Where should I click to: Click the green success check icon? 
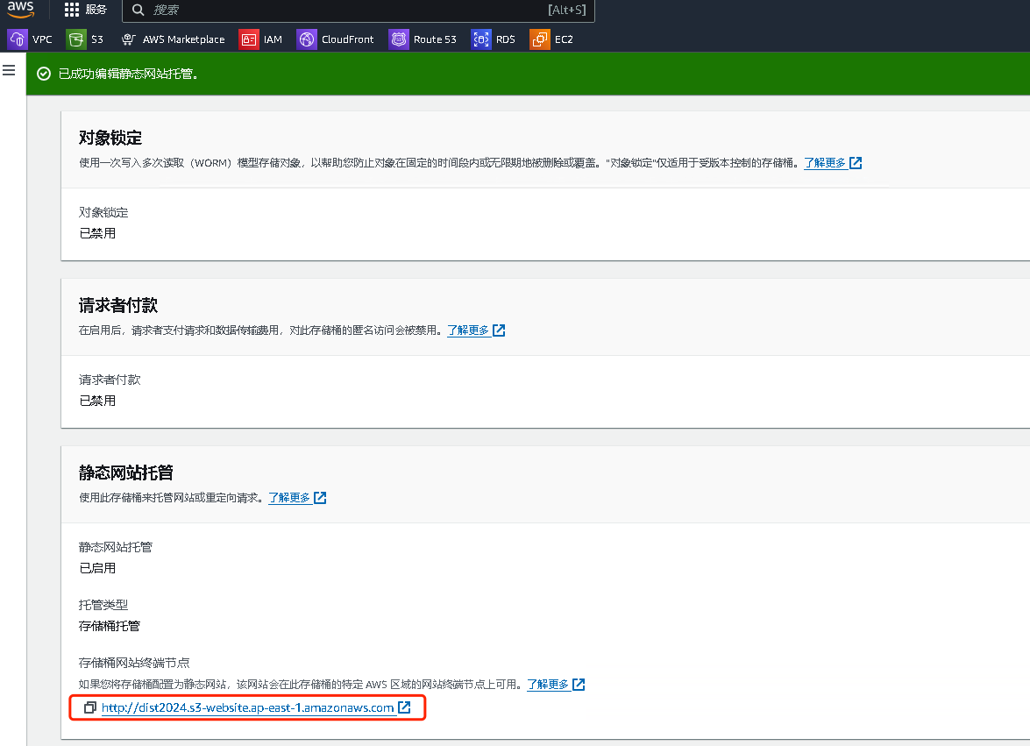tap(43, 74)
